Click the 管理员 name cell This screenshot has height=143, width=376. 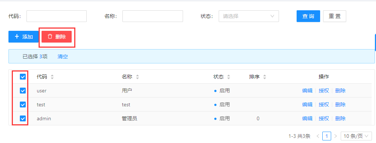pos(129,118)
